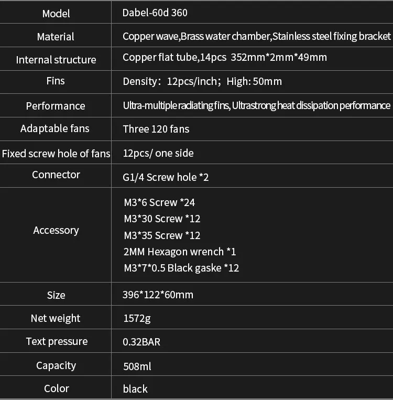This screenshot has height=400, width=393.
Task: Click the Performance row label
Action: [x=56, y=106]
